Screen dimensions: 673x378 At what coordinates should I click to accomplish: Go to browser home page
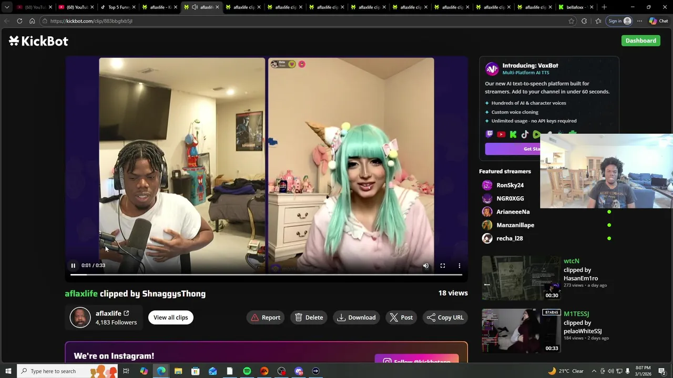[x=32, y=21]
